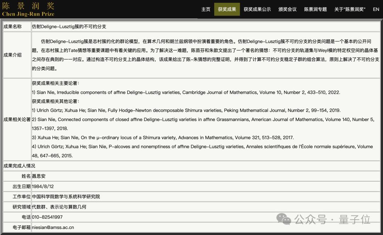The height and width of the screenshot is (235, 383).
Task: Go to 颁奖会议 page
Action: click(x=288, y=9)
